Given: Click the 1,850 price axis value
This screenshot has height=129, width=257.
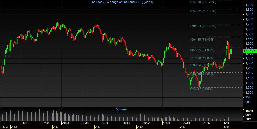Looking at the screenshot, I should [249, 10].
